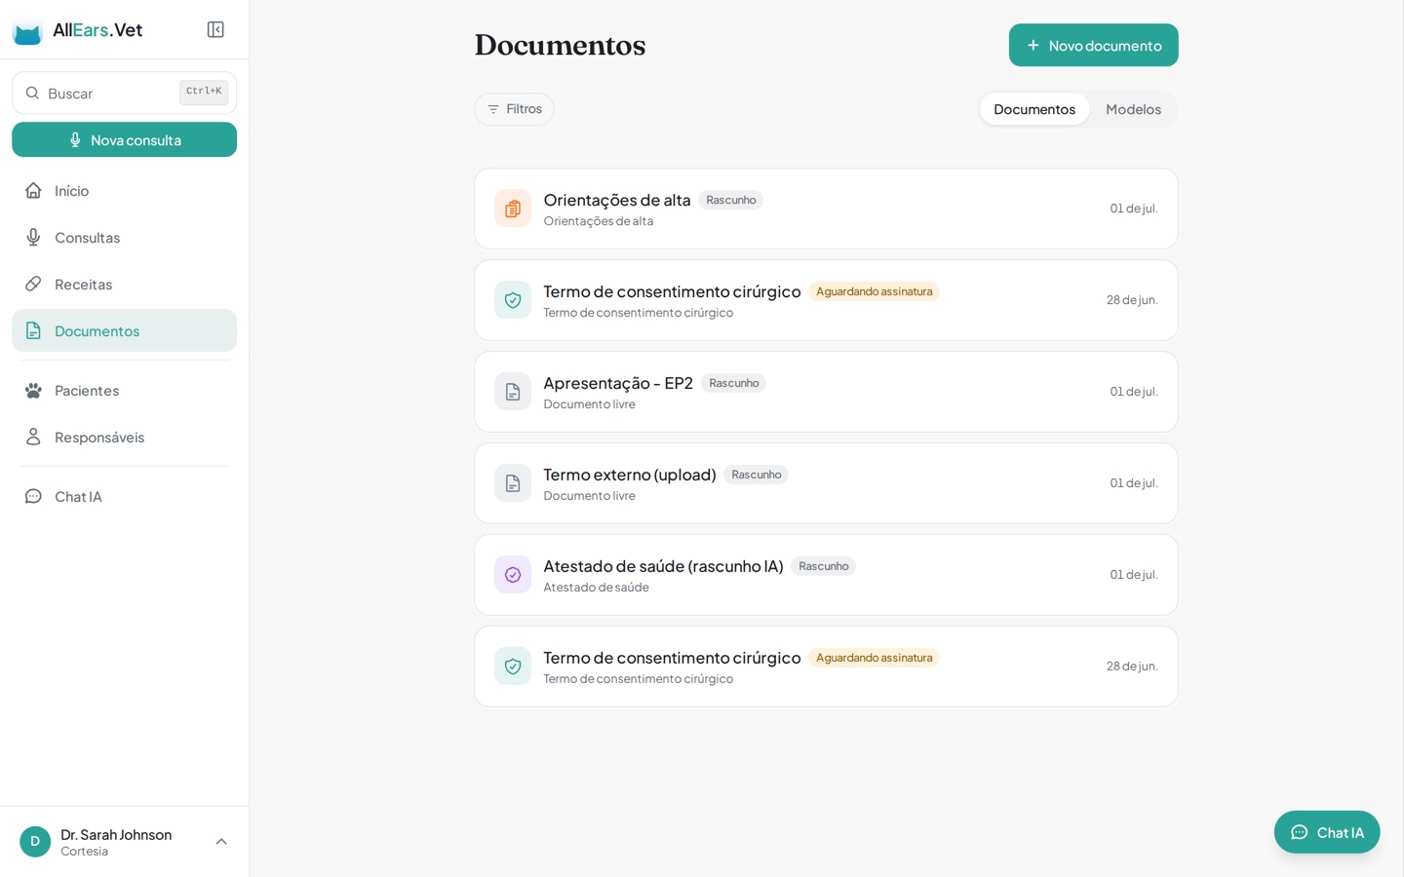Open Atestado de saúde (rascunho IA)
The width and height of the screenshot is (1404, 877).
[x=826, y=575]
